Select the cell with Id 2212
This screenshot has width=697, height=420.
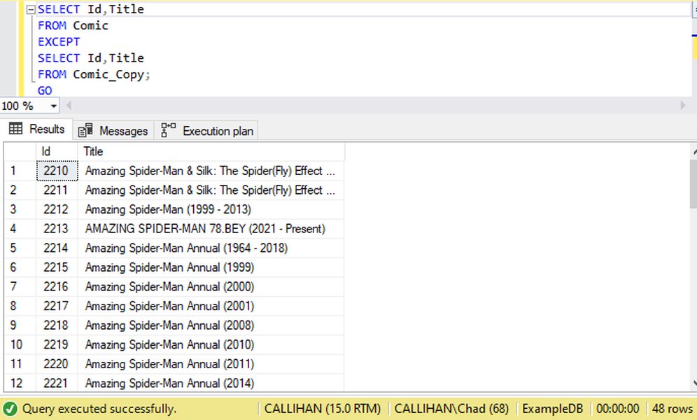tap(57, 209)
